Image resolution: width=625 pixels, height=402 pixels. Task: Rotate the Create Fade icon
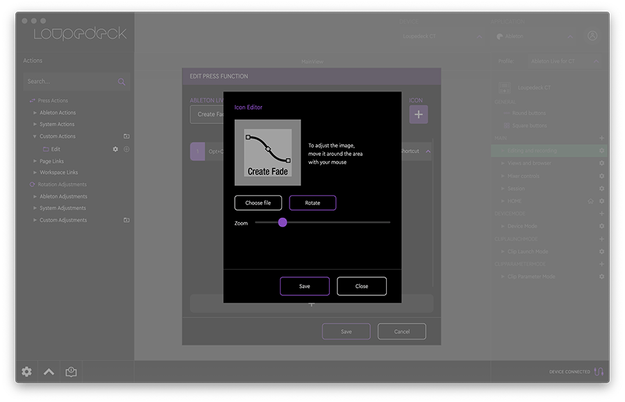[x=312, y=202]
